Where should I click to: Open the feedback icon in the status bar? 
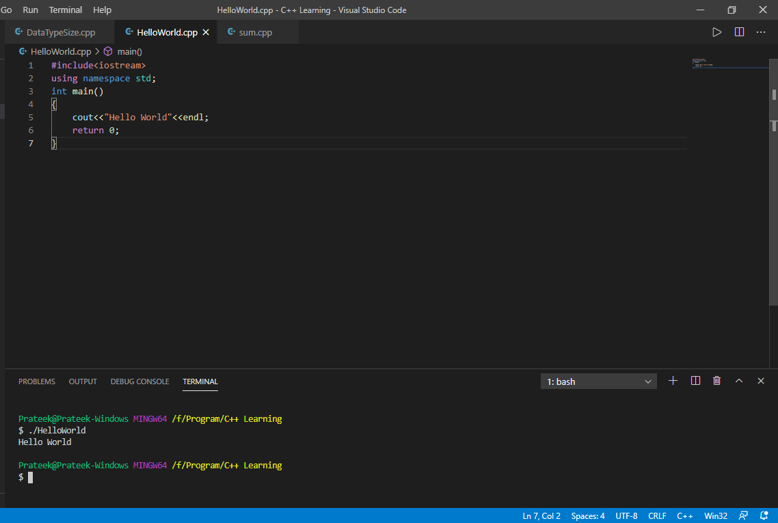point(742,515)
